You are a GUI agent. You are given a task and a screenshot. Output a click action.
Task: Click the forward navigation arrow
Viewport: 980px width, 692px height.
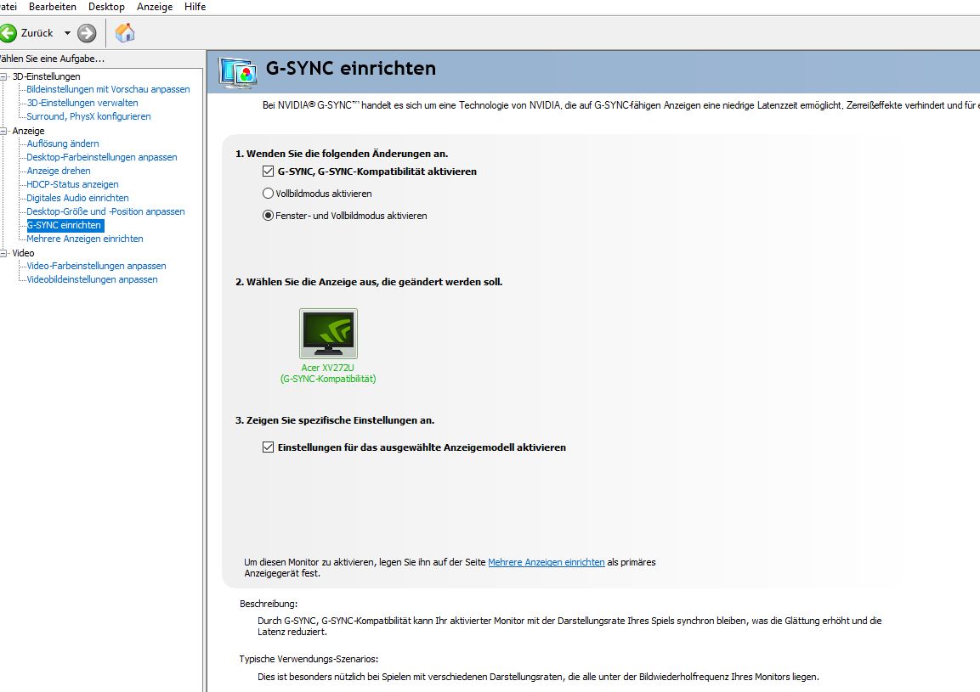coord(87,33)
